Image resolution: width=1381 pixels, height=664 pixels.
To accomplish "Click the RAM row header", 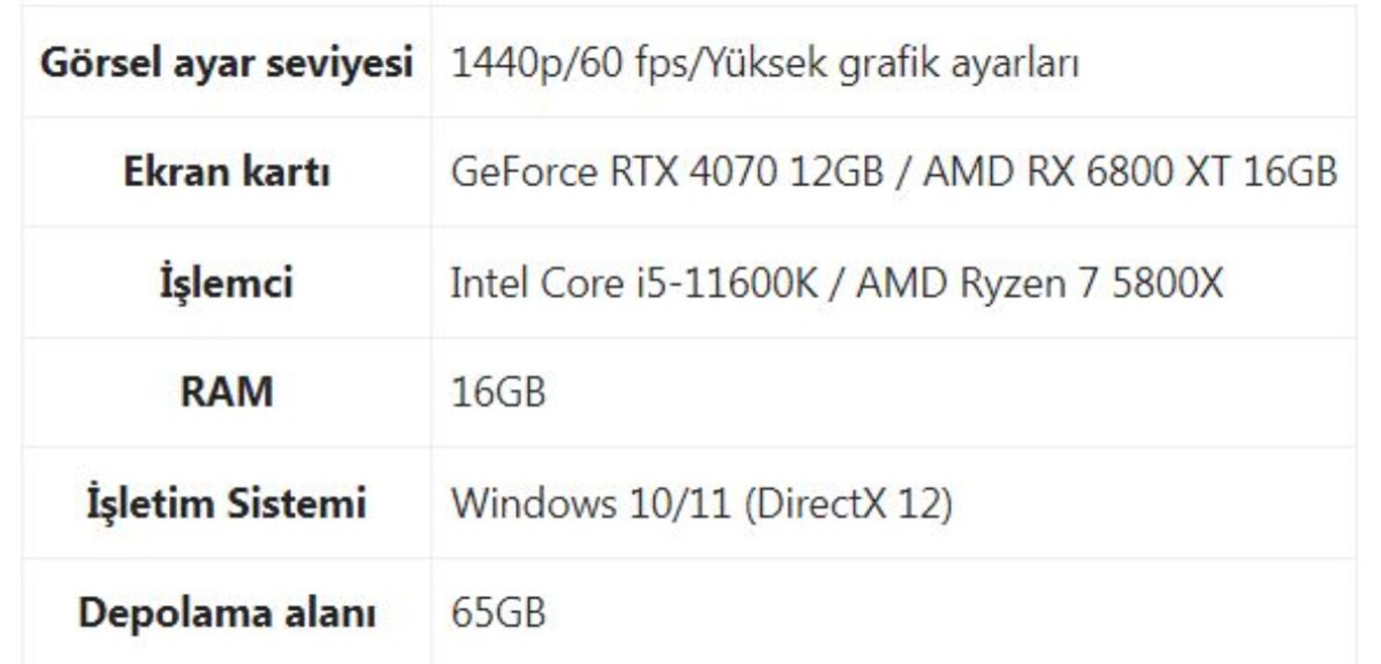I will click(x=227, y=392).
